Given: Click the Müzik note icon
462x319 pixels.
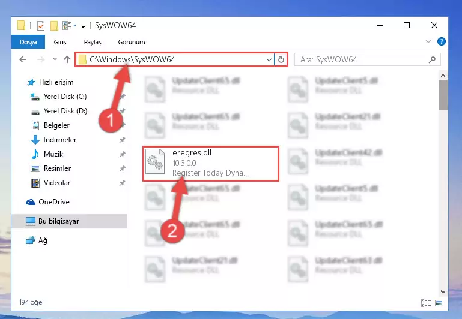Looking at the screenshot, I should coord(35,154).
